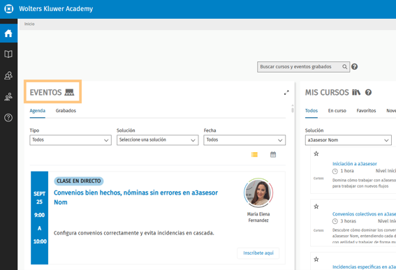Screen dimensions: 396x270
Task: Click the Inscríbete aquí button
Action: point(258,253)
